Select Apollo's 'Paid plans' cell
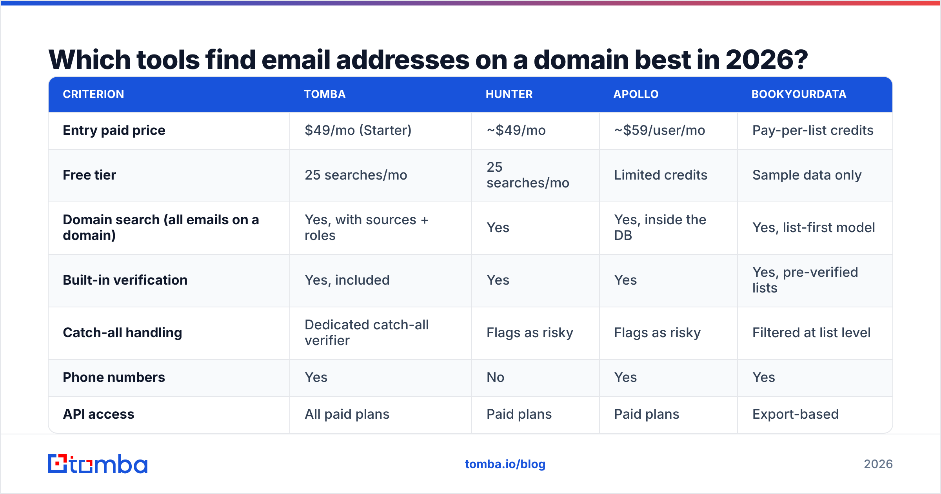Image resolution: width=941 pixels, height=494 pixels. 647,414
